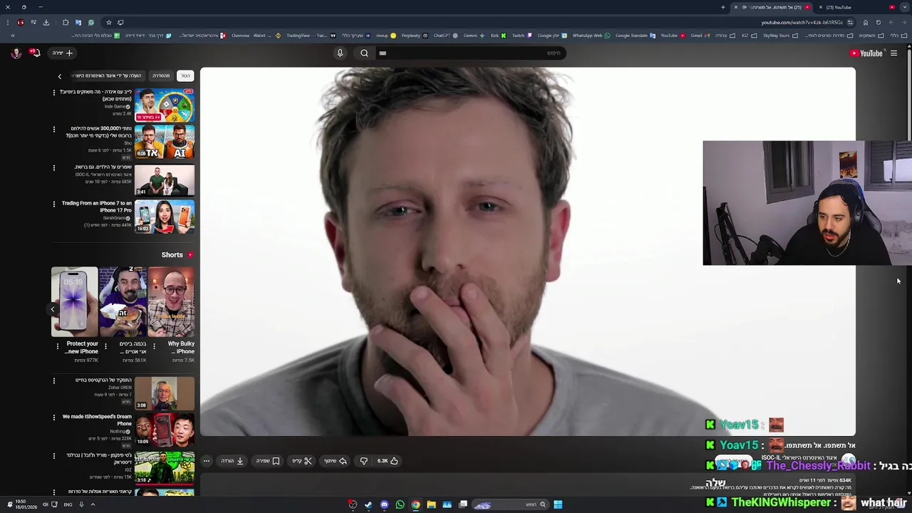Open the 3:41 ISOC-IL video thumbnail

click(165, 180)
